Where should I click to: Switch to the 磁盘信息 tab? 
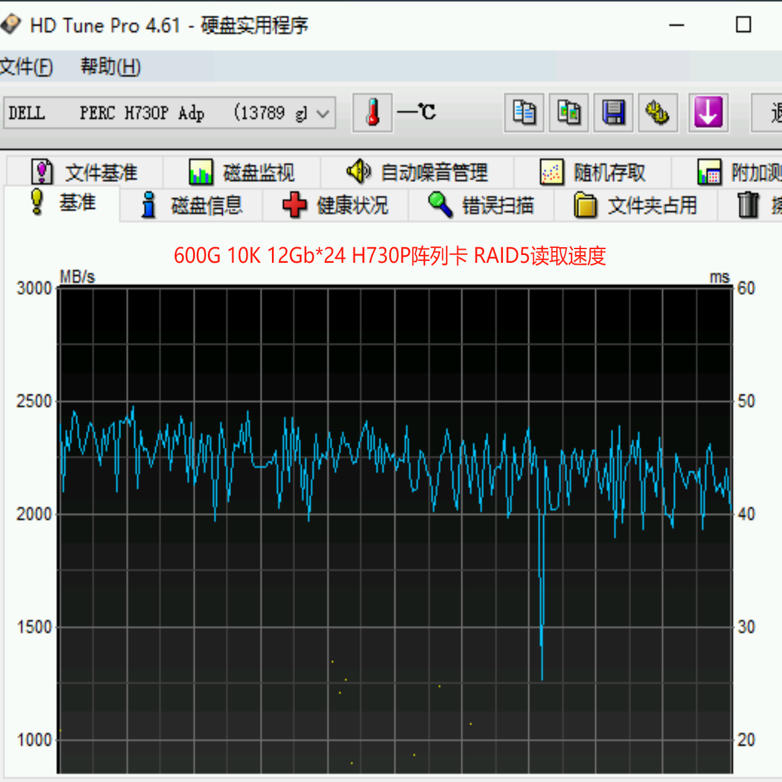point(192,205)
